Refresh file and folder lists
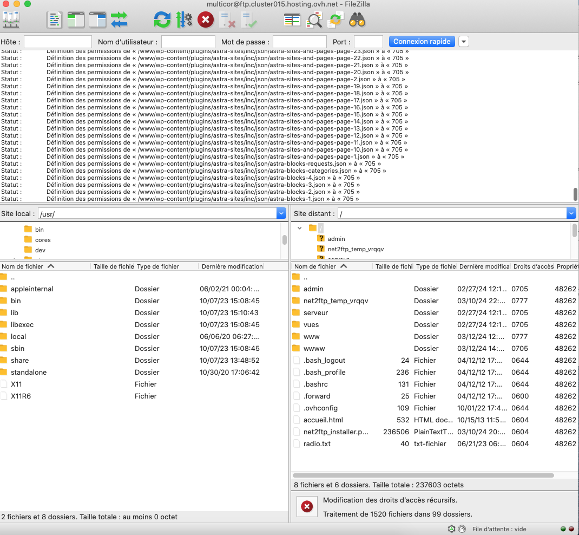The height and width of the screenshot is (535, 579). pos(162,20)
